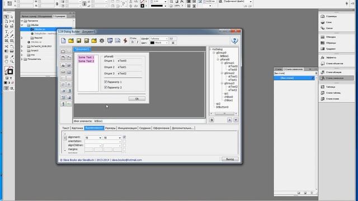This screenshot has width=358, height=201.
Task: Create a new document in Dialog Builder toolbar
Action: click(x=63, y=41)
